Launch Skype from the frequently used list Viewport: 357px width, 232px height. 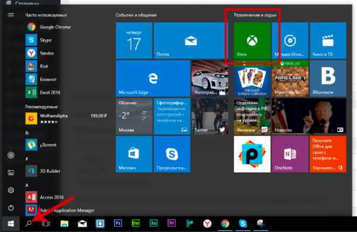click(x=39, y=40)
